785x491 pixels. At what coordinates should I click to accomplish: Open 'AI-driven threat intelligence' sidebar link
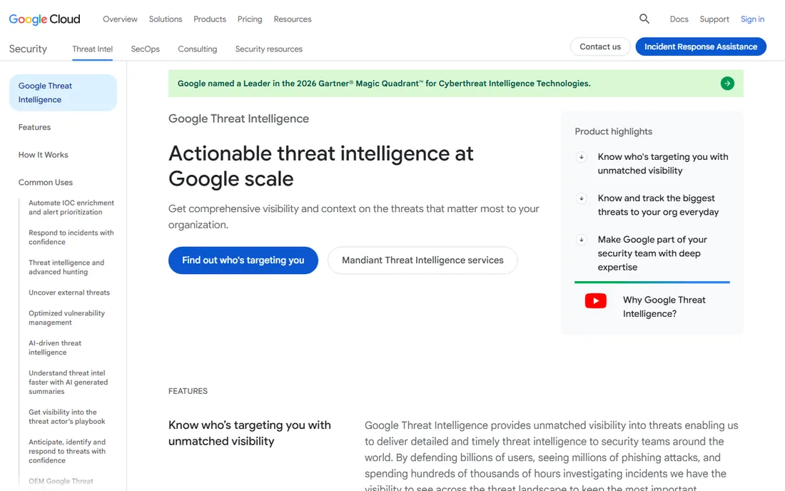55,348
